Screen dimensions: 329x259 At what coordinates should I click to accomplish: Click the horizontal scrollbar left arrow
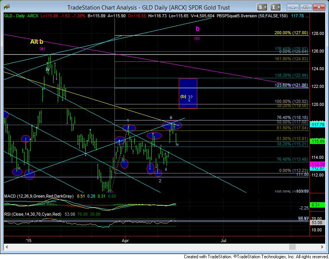[x=7, y=247]
